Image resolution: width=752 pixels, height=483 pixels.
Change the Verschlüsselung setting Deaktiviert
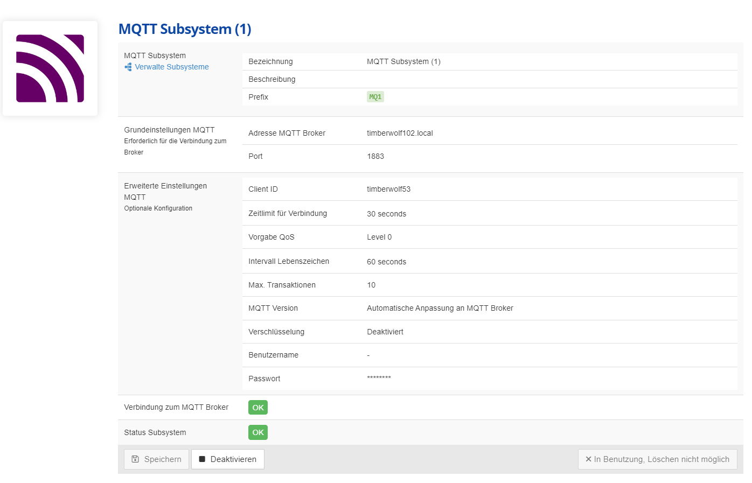385,332
